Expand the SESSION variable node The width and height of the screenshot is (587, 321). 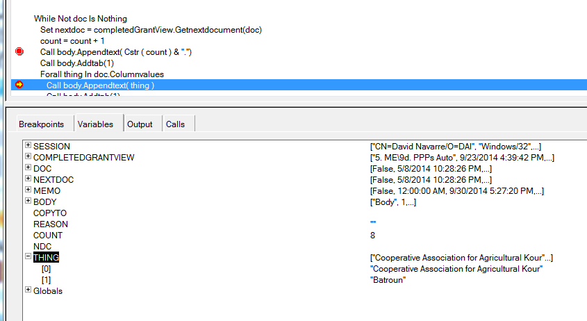coord(28,146)
